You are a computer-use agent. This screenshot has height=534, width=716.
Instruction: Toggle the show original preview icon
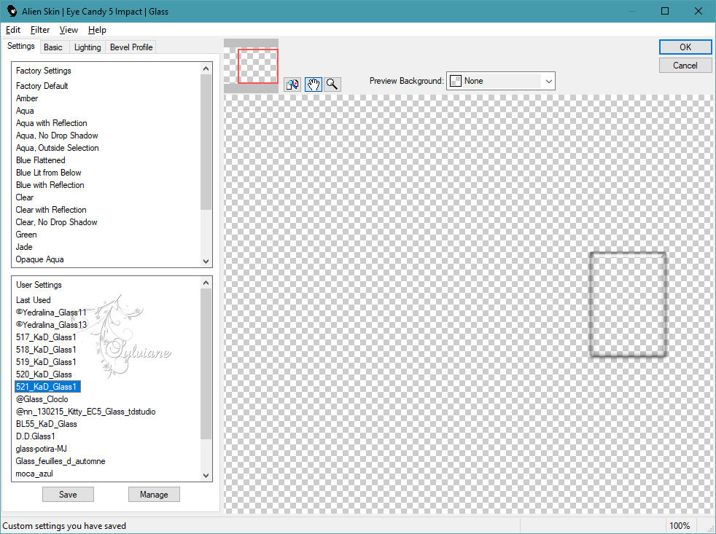(x=292, y=85)
